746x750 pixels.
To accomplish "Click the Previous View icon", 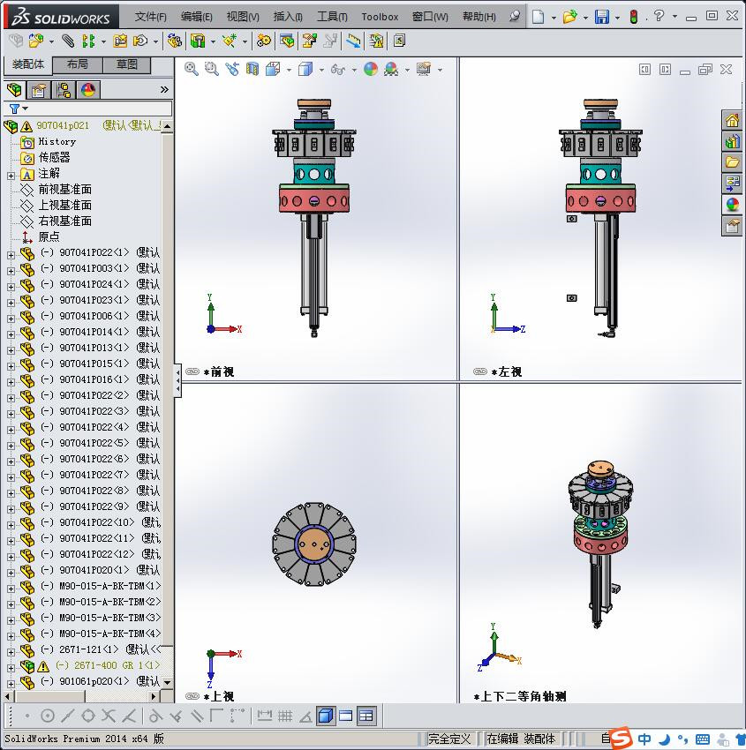I will (232, 70).
